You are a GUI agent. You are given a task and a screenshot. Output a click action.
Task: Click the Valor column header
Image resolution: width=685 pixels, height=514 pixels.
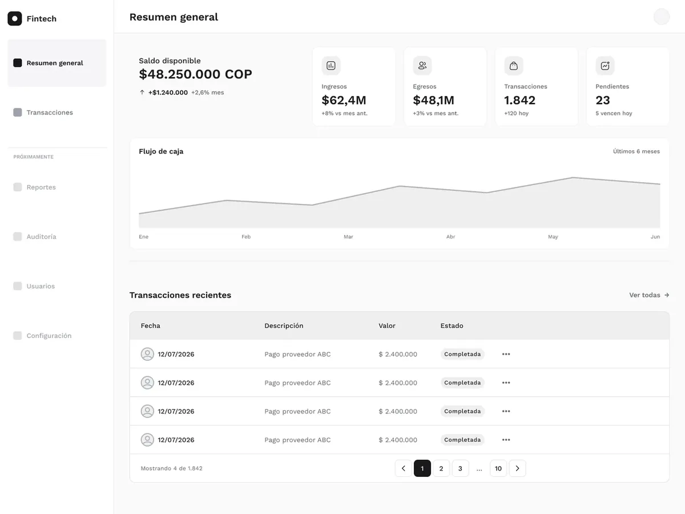tap(387, 326)
